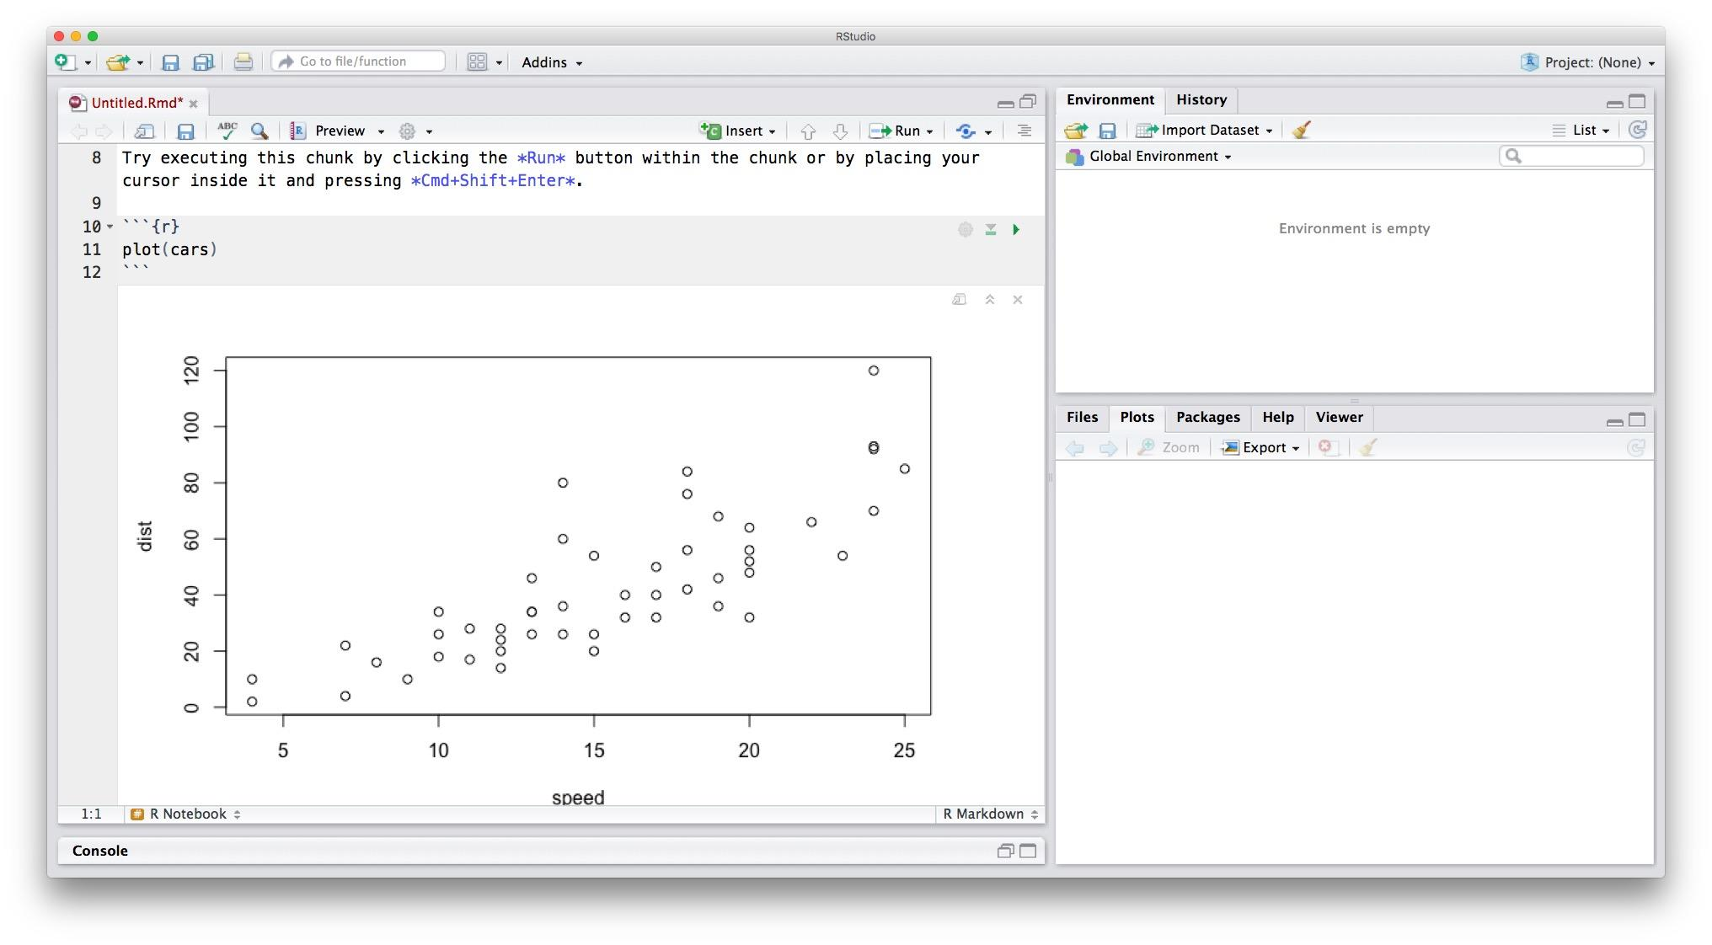The height and width of the screenshot is (945, 1712).
Task: Click the Export button in the Plots pane
Action: pyautogui.click(x=1261, y=447)
